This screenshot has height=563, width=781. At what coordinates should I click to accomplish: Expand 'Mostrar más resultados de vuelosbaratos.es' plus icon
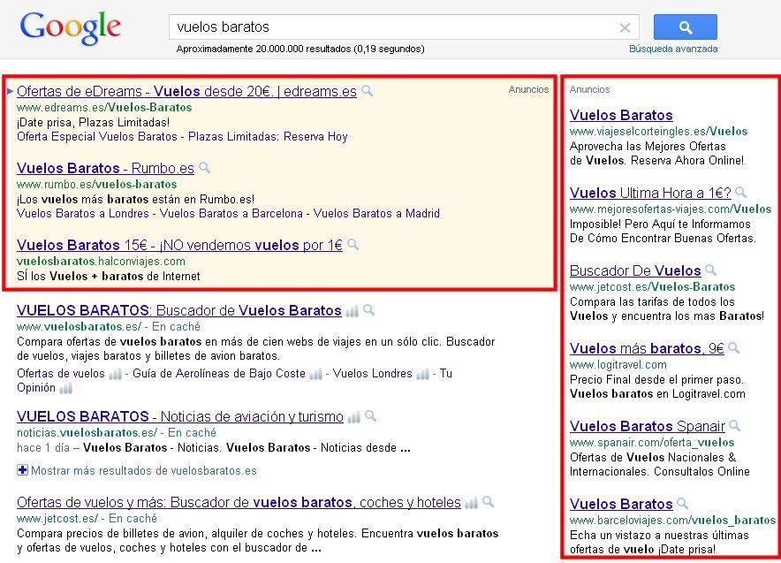[22, 470]
